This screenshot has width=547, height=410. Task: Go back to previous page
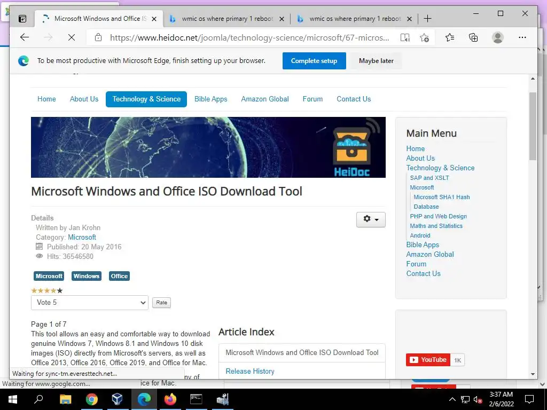25,37
